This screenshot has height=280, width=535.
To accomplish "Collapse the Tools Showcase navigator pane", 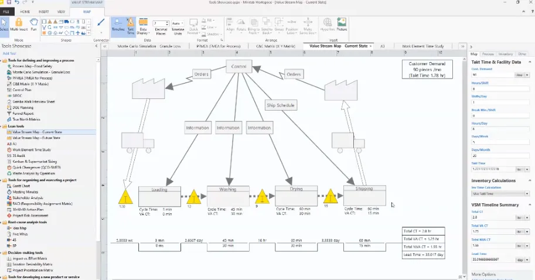I will point(96,46).
